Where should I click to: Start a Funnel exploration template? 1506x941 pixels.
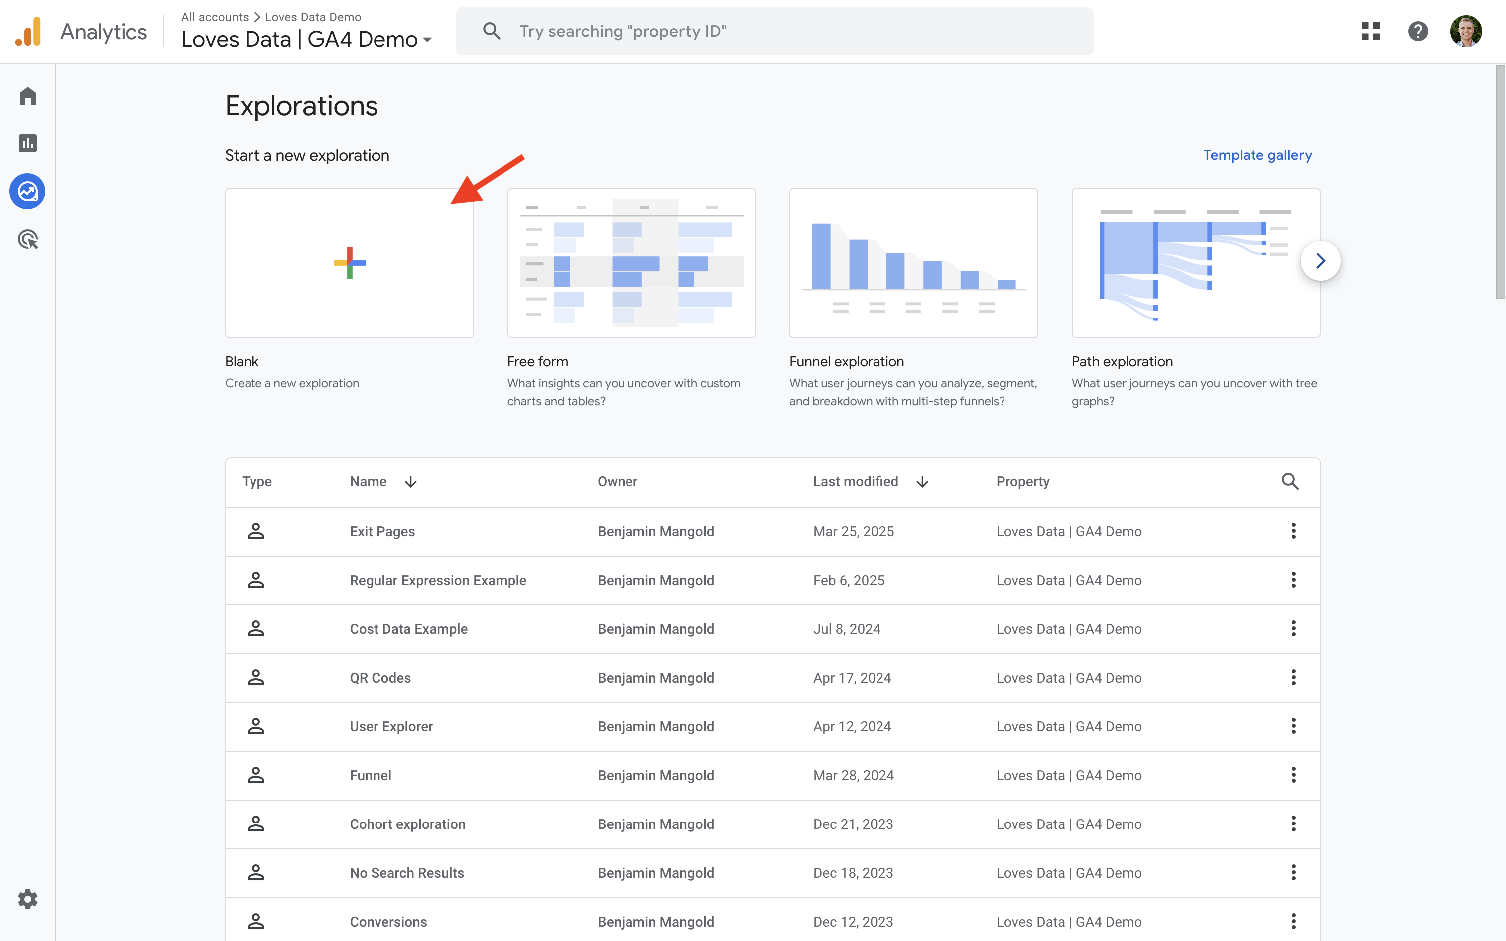(913, 263)
